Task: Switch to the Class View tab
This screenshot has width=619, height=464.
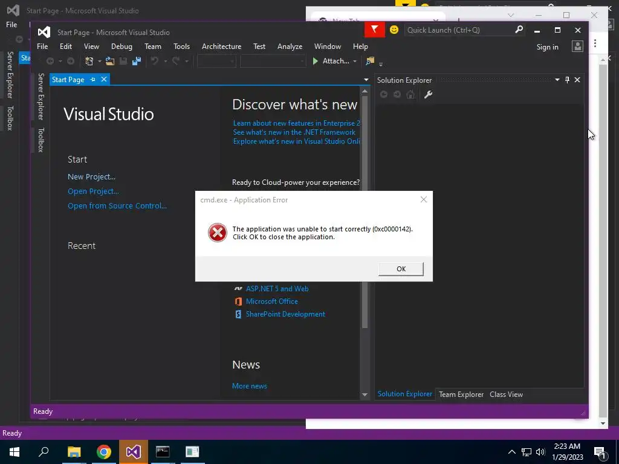Action: tap(506, 394)
